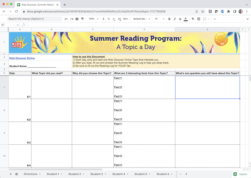This screenshot has height=178, width=251.
Task: Select row 7 header
Action: (4, 87)
